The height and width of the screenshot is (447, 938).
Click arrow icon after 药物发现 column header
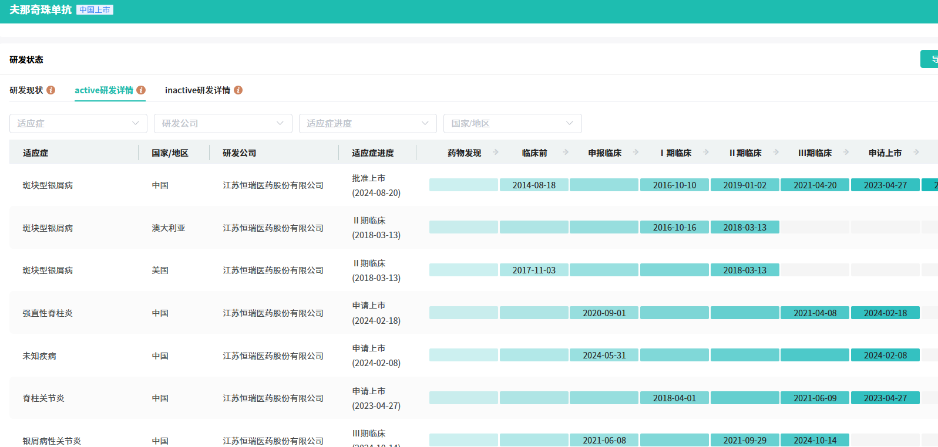coord(496,152)
